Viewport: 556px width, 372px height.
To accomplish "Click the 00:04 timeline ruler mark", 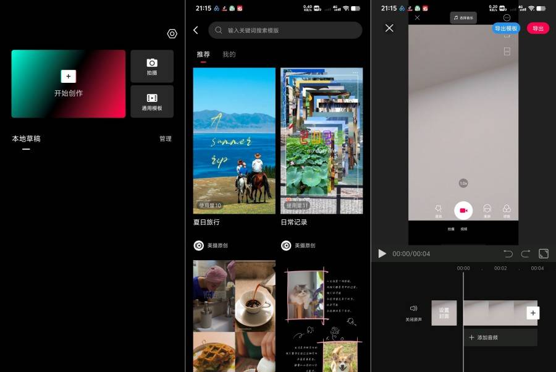I will pyautogui.click(x=537, y=268).
